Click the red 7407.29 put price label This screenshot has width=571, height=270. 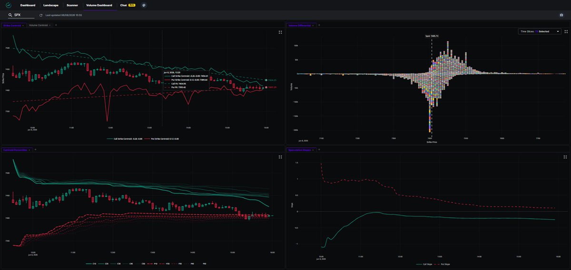(x=273, y=87)
